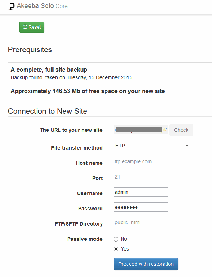212x277 pixels.
Task: Click the Password field
Action: [x=141, y=207]
